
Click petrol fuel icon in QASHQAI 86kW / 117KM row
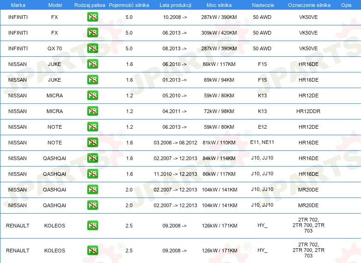(92, 174)
